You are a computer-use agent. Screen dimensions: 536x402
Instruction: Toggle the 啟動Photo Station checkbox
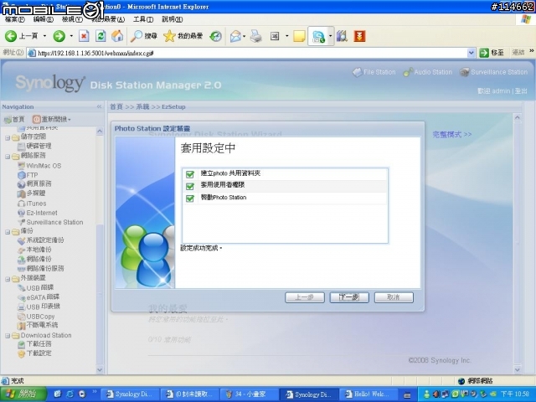click(190, 198)
